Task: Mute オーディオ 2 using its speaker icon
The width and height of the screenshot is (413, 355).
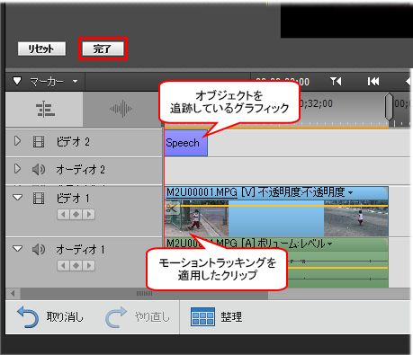Action: point(39,170)
